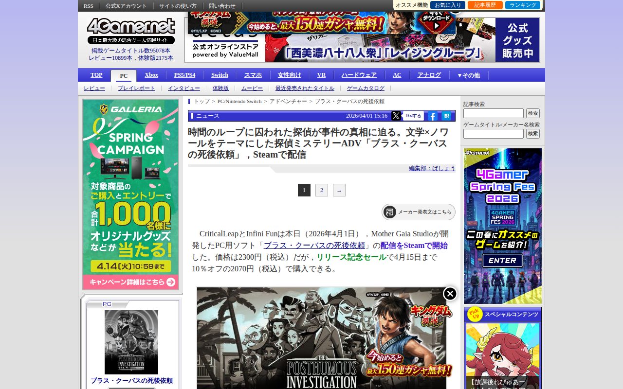
Task: Switch to the ハードウェア tab
Action: coord(359,75)
